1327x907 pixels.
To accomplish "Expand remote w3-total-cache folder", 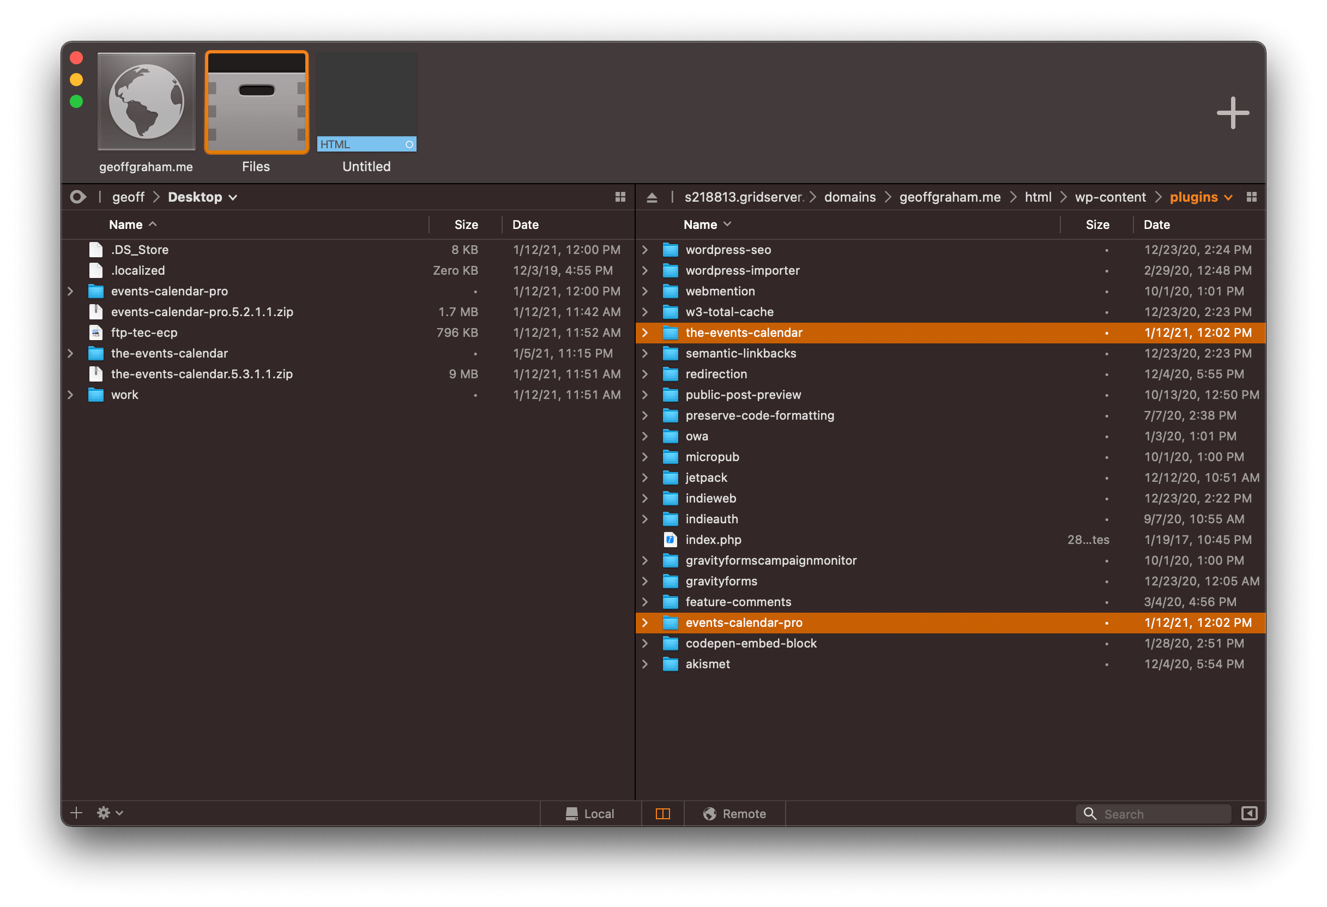I will [644, 312].
